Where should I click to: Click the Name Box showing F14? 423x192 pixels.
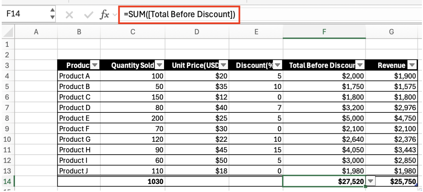coord(24,14)
